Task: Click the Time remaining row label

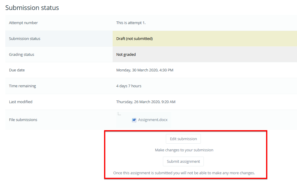Action: coord(22,86)
